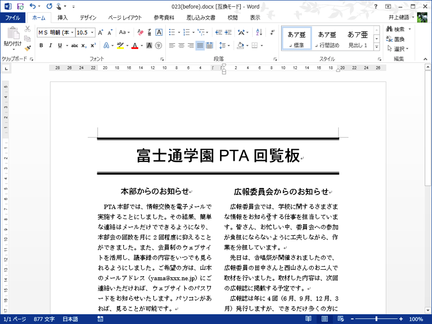Viewport: 432px width, 324px height.
Task: Increase indent of paragraph
Action: (x=228, y=32)
